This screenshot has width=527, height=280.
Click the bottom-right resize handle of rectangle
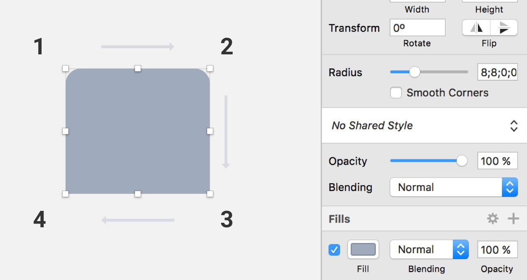point(210,194)
